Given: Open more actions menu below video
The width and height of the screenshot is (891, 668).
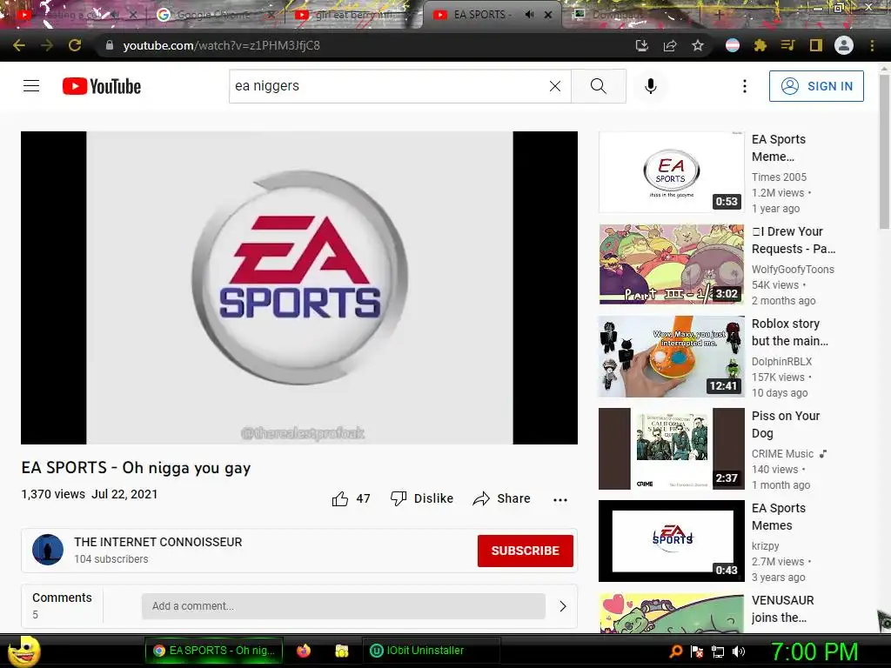Looking at the screenshot, I should click(x=560, y=499).
